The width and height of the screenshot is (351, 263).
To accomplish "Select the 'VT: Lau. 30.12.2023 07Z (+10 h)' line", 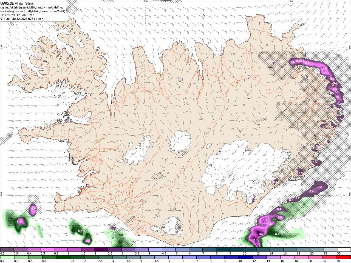I will pyautogui.click(x=22, y=19).
